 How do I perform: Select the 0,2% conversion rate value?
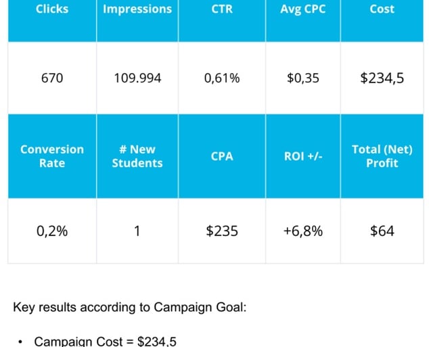coord(52,231)
